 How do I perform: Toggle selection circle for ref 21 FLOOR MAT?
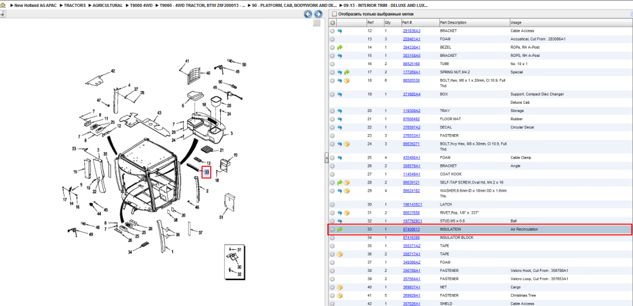pos(332,119)
